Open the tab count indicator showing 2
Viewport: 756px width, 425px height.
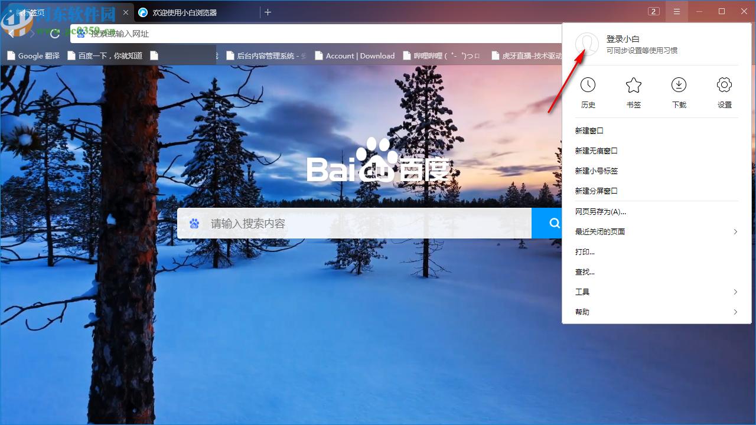653,11
